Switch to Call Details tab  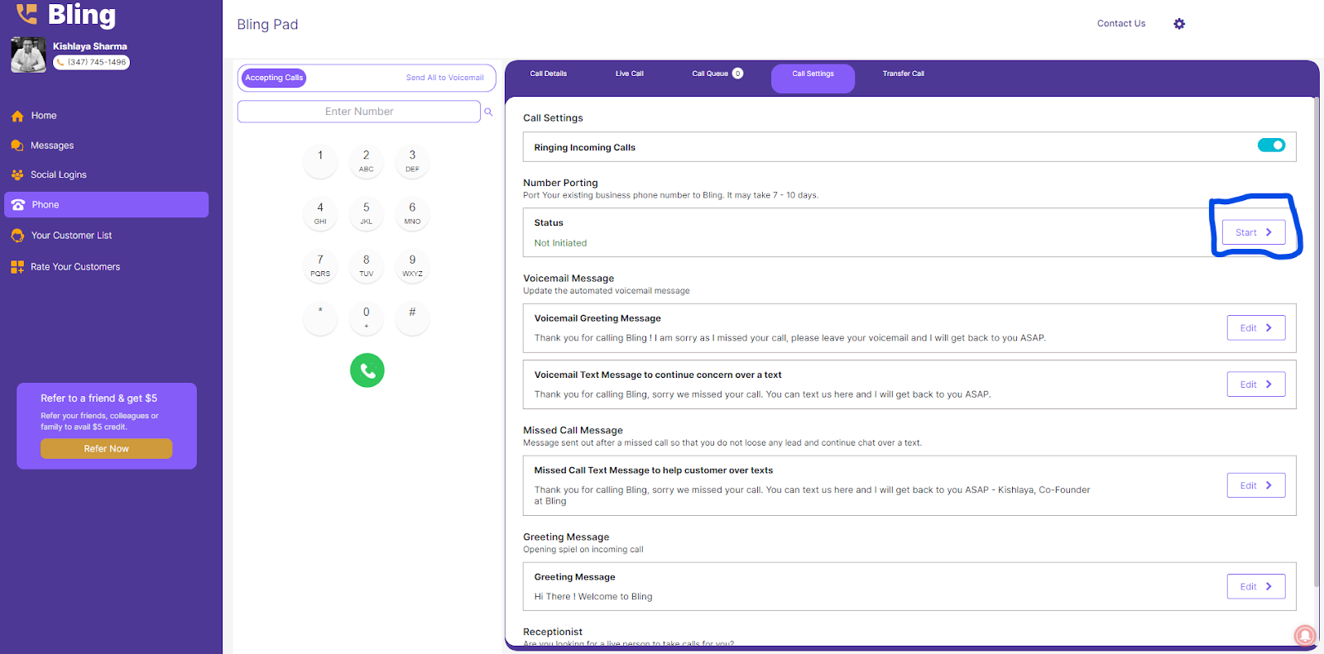548,74
